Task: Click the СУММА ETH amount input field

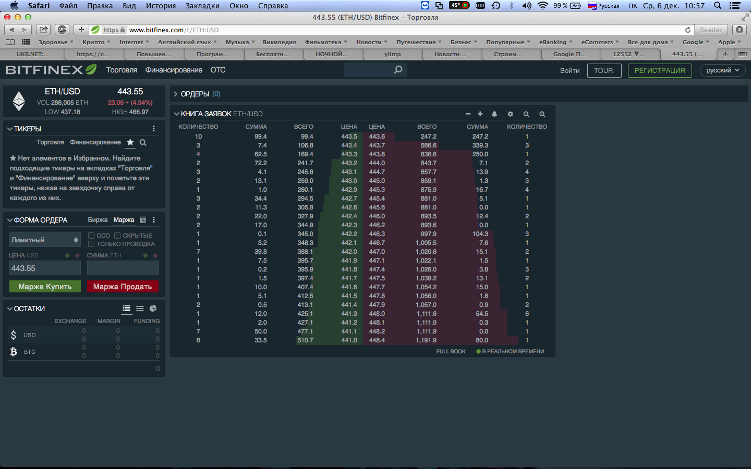Action: pyautogui.click(x=123, y=268)
